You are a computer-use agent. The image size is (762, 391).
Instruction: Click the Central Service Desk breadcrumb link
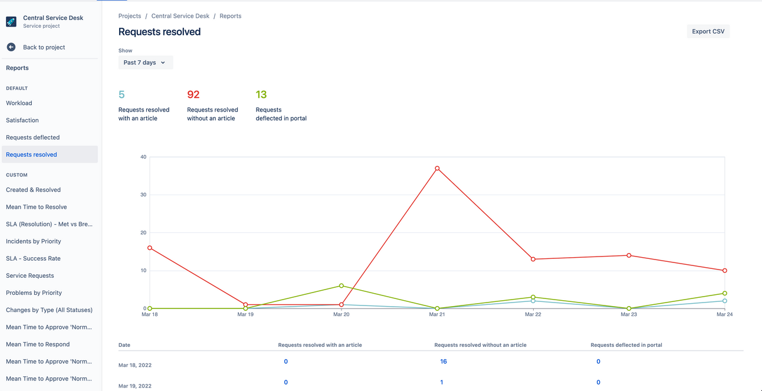click(180, 16)
